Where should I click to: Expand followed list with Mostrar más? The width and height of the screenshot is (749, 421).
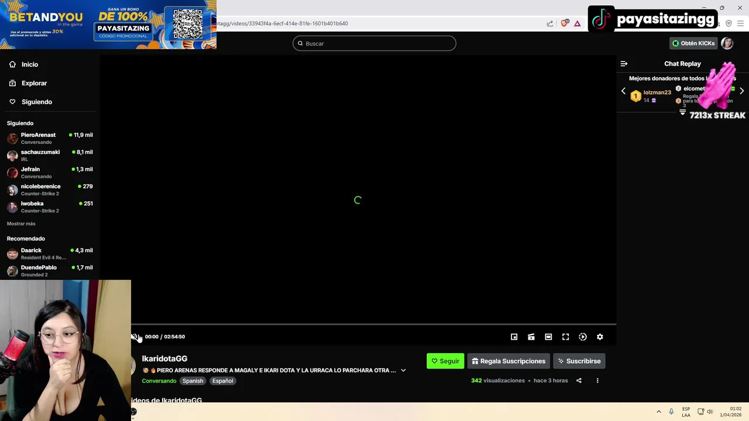coord(21,223)
